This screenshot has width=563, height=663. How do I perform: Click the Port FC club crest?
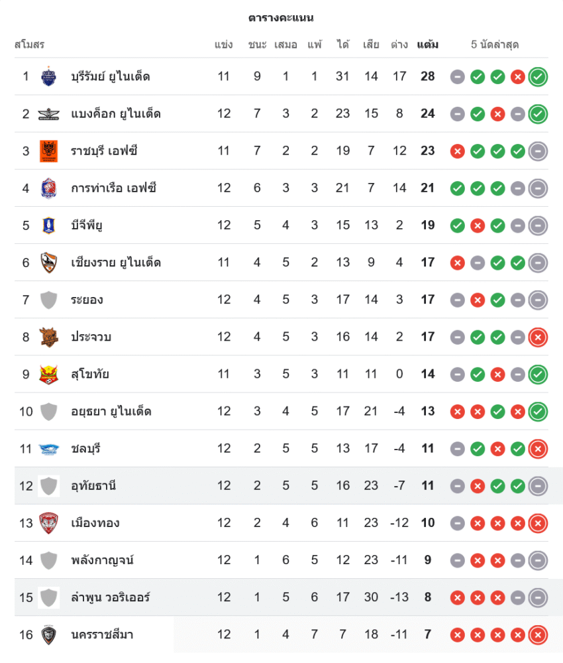coord(48,188)
